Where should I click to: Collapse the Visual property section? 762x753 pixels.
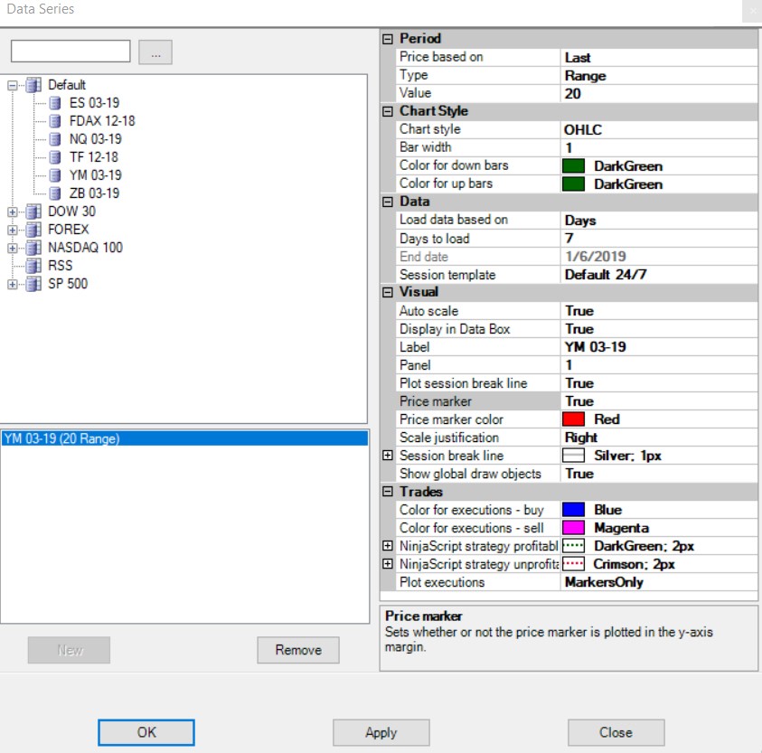coord(387,292)
